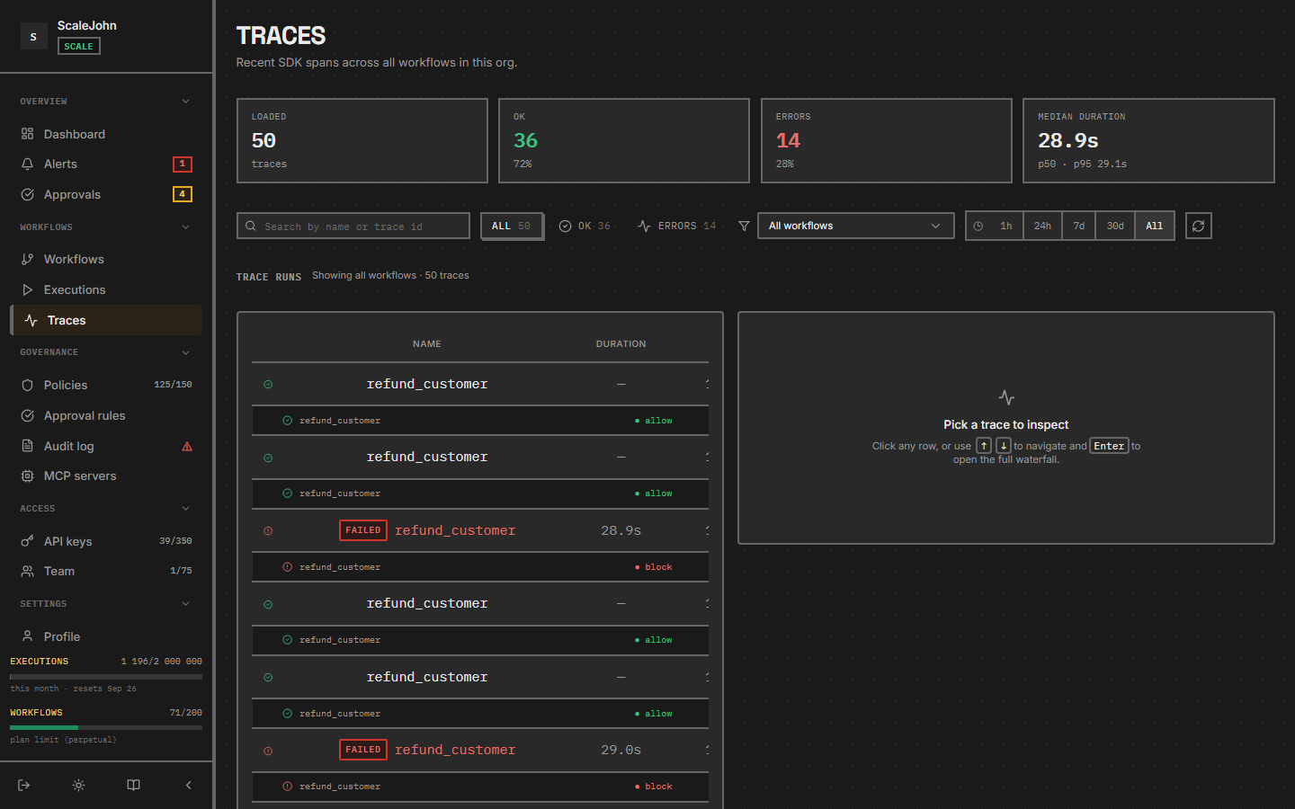This screenshot has width=1295, height=809.
Task: Open the docs book icon
Action: (x=133, y=786)
